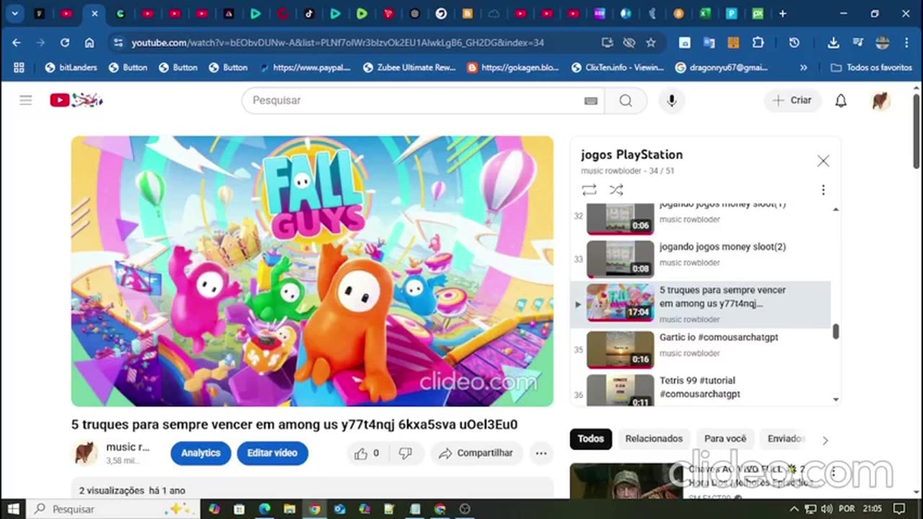Open the Zubee Ultimate Rew... bookmark

tap(410, 67)
